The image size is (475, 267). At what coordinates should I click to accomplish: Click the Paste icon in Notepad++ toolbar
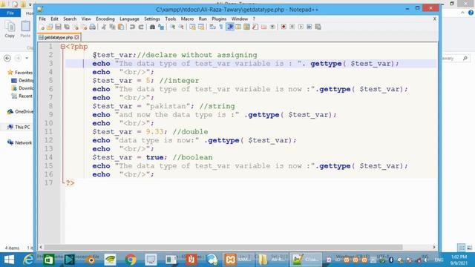coord(121,27)
